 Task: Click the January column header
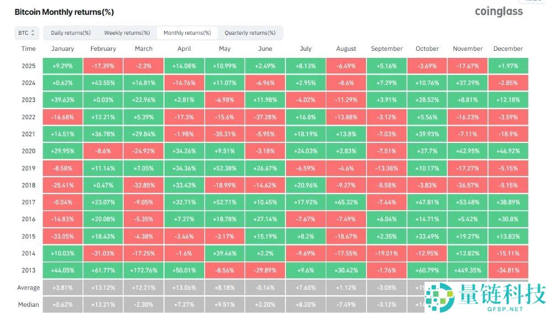pyautogui.click(x=62, y=49)
